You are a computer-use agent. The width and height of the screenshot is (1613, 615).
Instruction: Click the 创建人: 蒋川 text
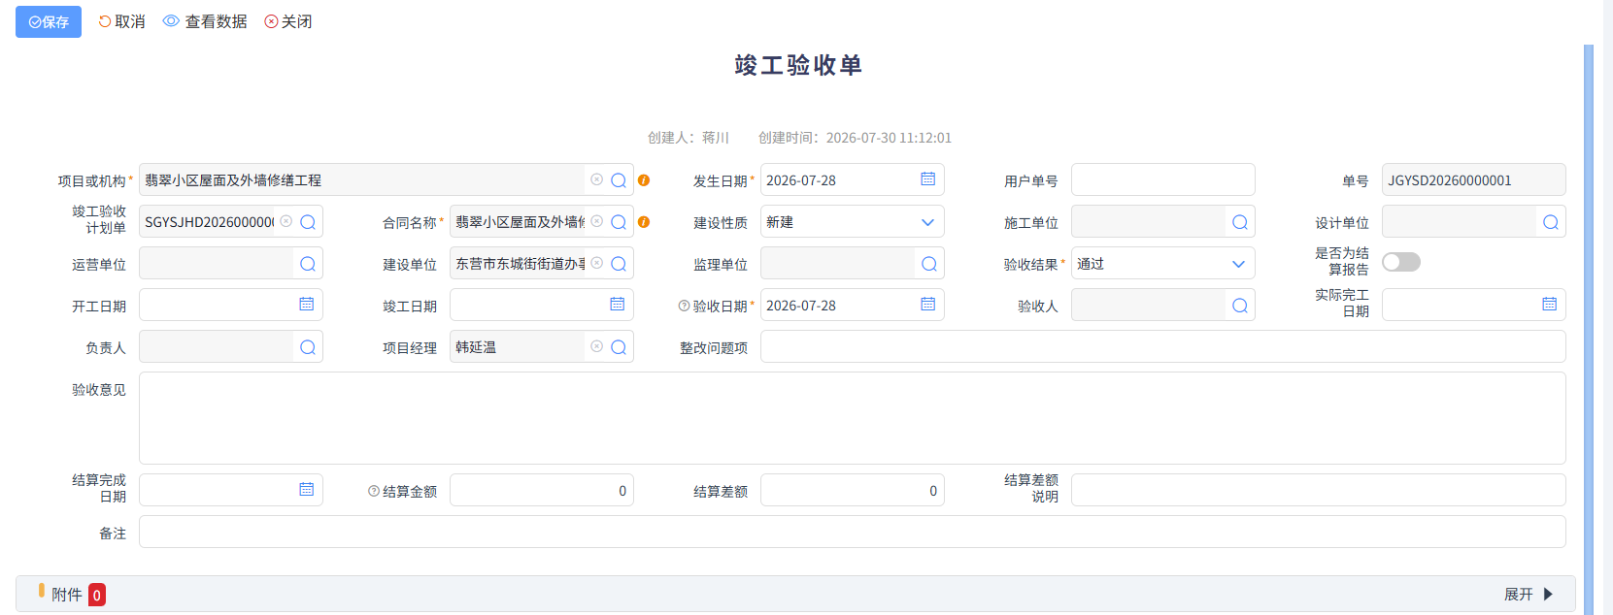pos(689,138)
